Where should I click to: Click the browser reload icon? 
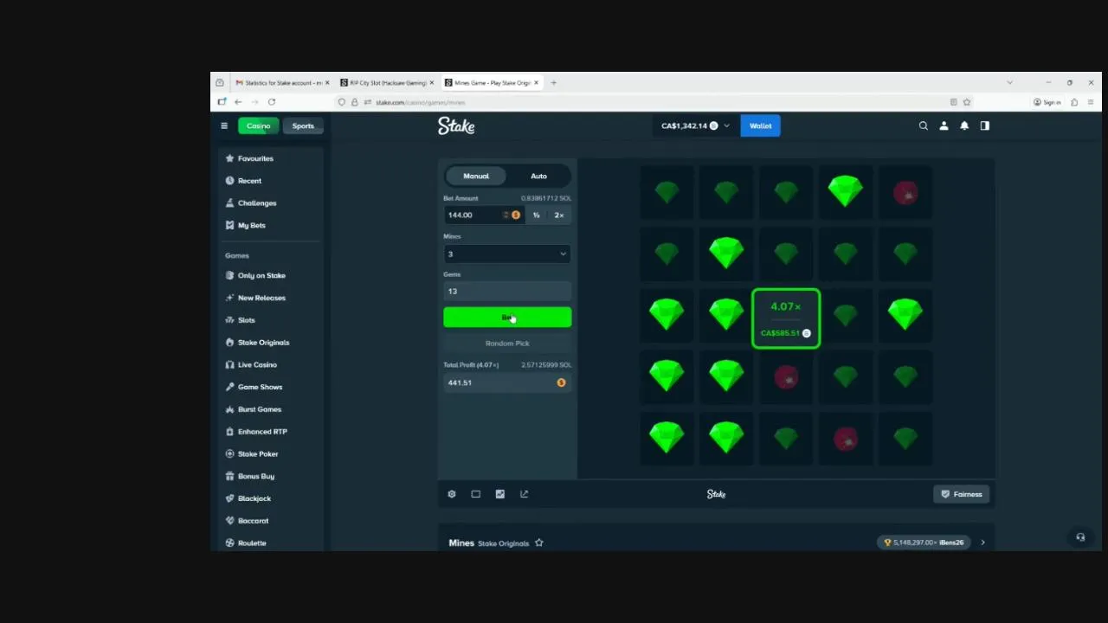click(x=271, y=102)
